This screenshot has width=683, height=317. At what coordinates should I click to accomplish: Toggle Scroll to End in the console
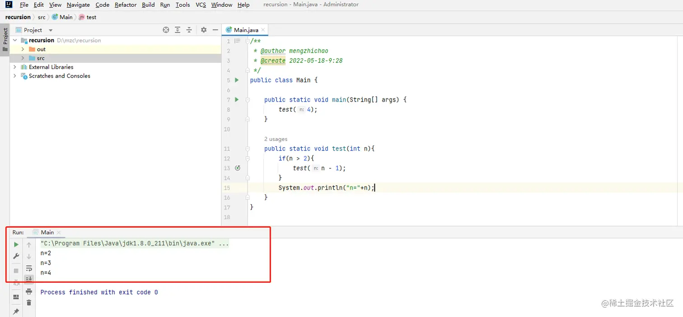[x=29, y=279]
